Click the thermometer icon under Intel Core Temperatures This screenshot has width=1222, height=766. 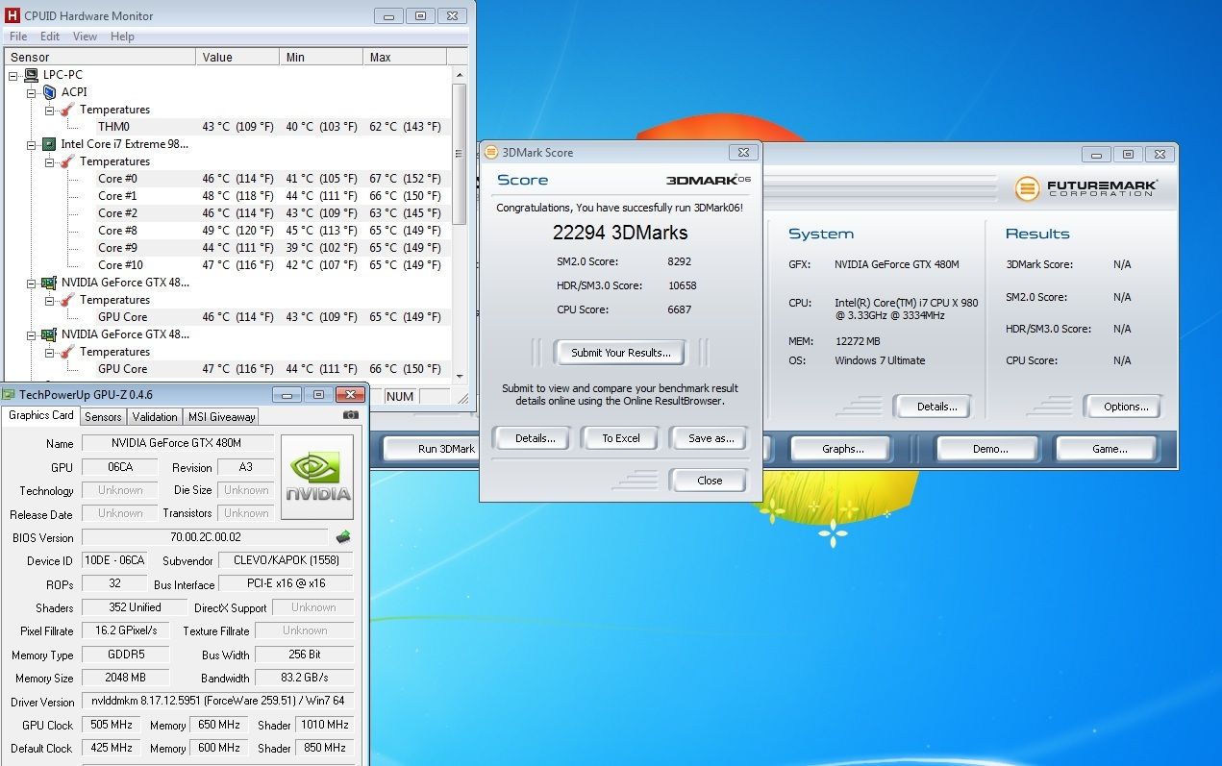67,161
